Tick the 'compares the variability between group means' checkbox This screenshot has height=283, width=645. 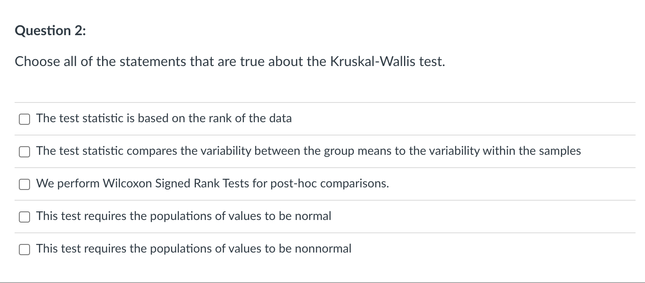pos(24,151)
